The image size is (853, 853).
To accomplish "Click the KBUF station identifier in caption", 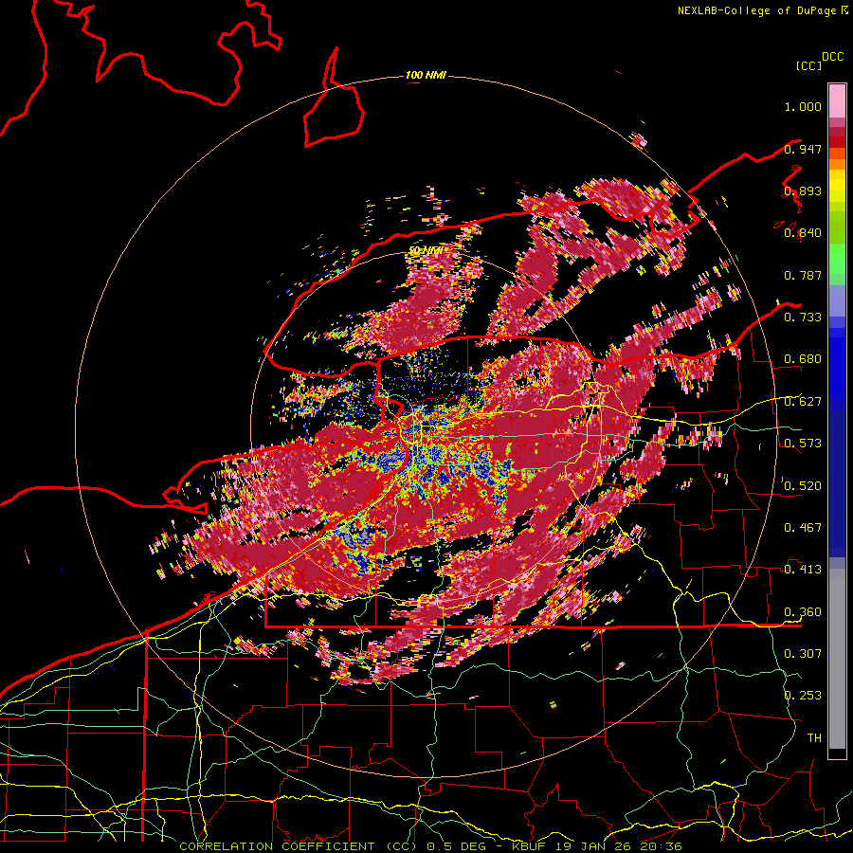I will (x=530, y=846).
